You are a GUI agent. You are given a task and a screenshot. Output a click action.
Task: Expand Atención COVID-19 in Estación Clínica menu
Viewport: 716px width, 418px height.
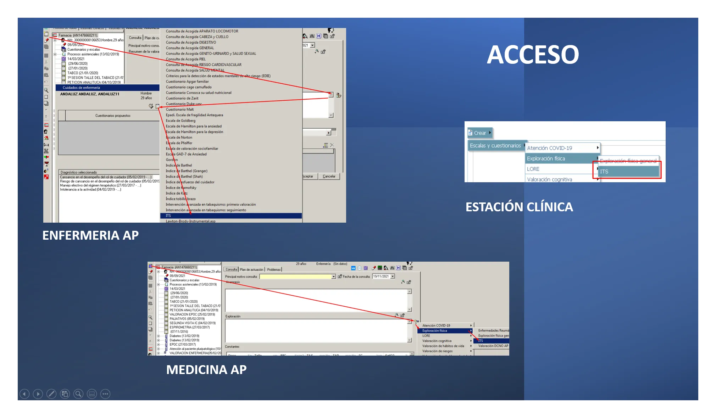562,148
